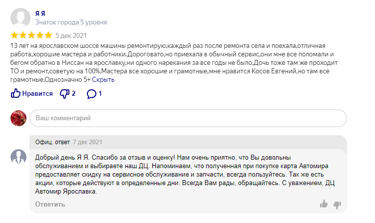Collapse the review with Скрыть link
Viewport: 375px width, 223px height.
coord(103,80)
